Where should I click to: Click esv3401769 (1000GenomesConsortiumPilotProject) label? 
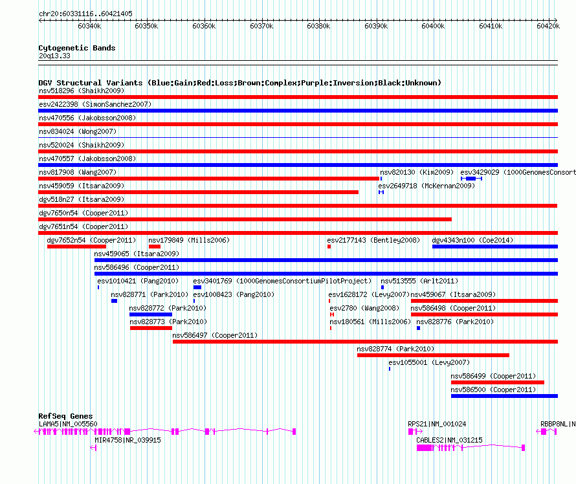coord(282,281)
